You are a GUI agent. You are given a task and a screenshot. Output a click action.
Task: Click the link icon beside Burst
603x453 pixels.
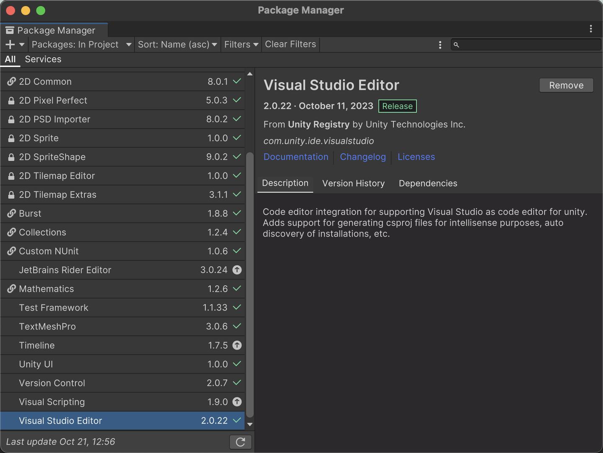[11, 214]
